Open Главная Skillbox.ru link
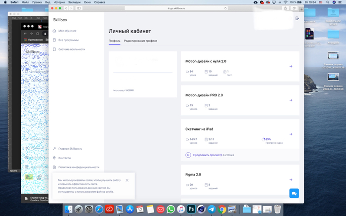The height and width of the screenshot is (216, 346). (x=70, y=149)
